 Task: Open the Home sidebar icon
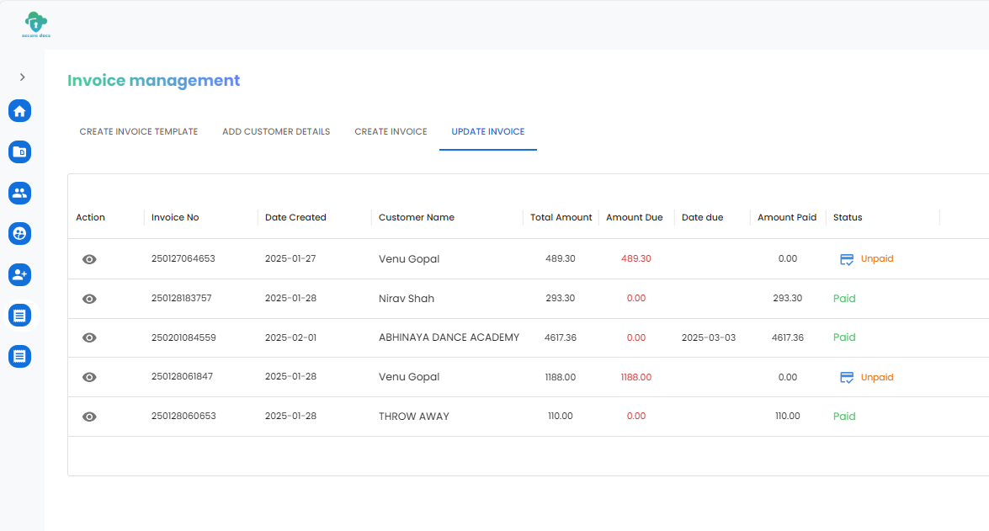19,111
